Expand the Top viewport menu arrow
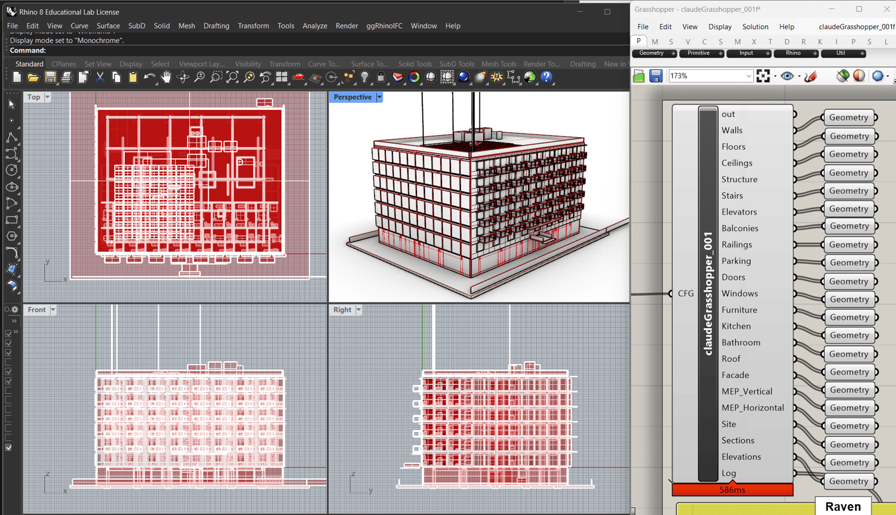Screen dimensions: 896x515 [x=47, y=97]
